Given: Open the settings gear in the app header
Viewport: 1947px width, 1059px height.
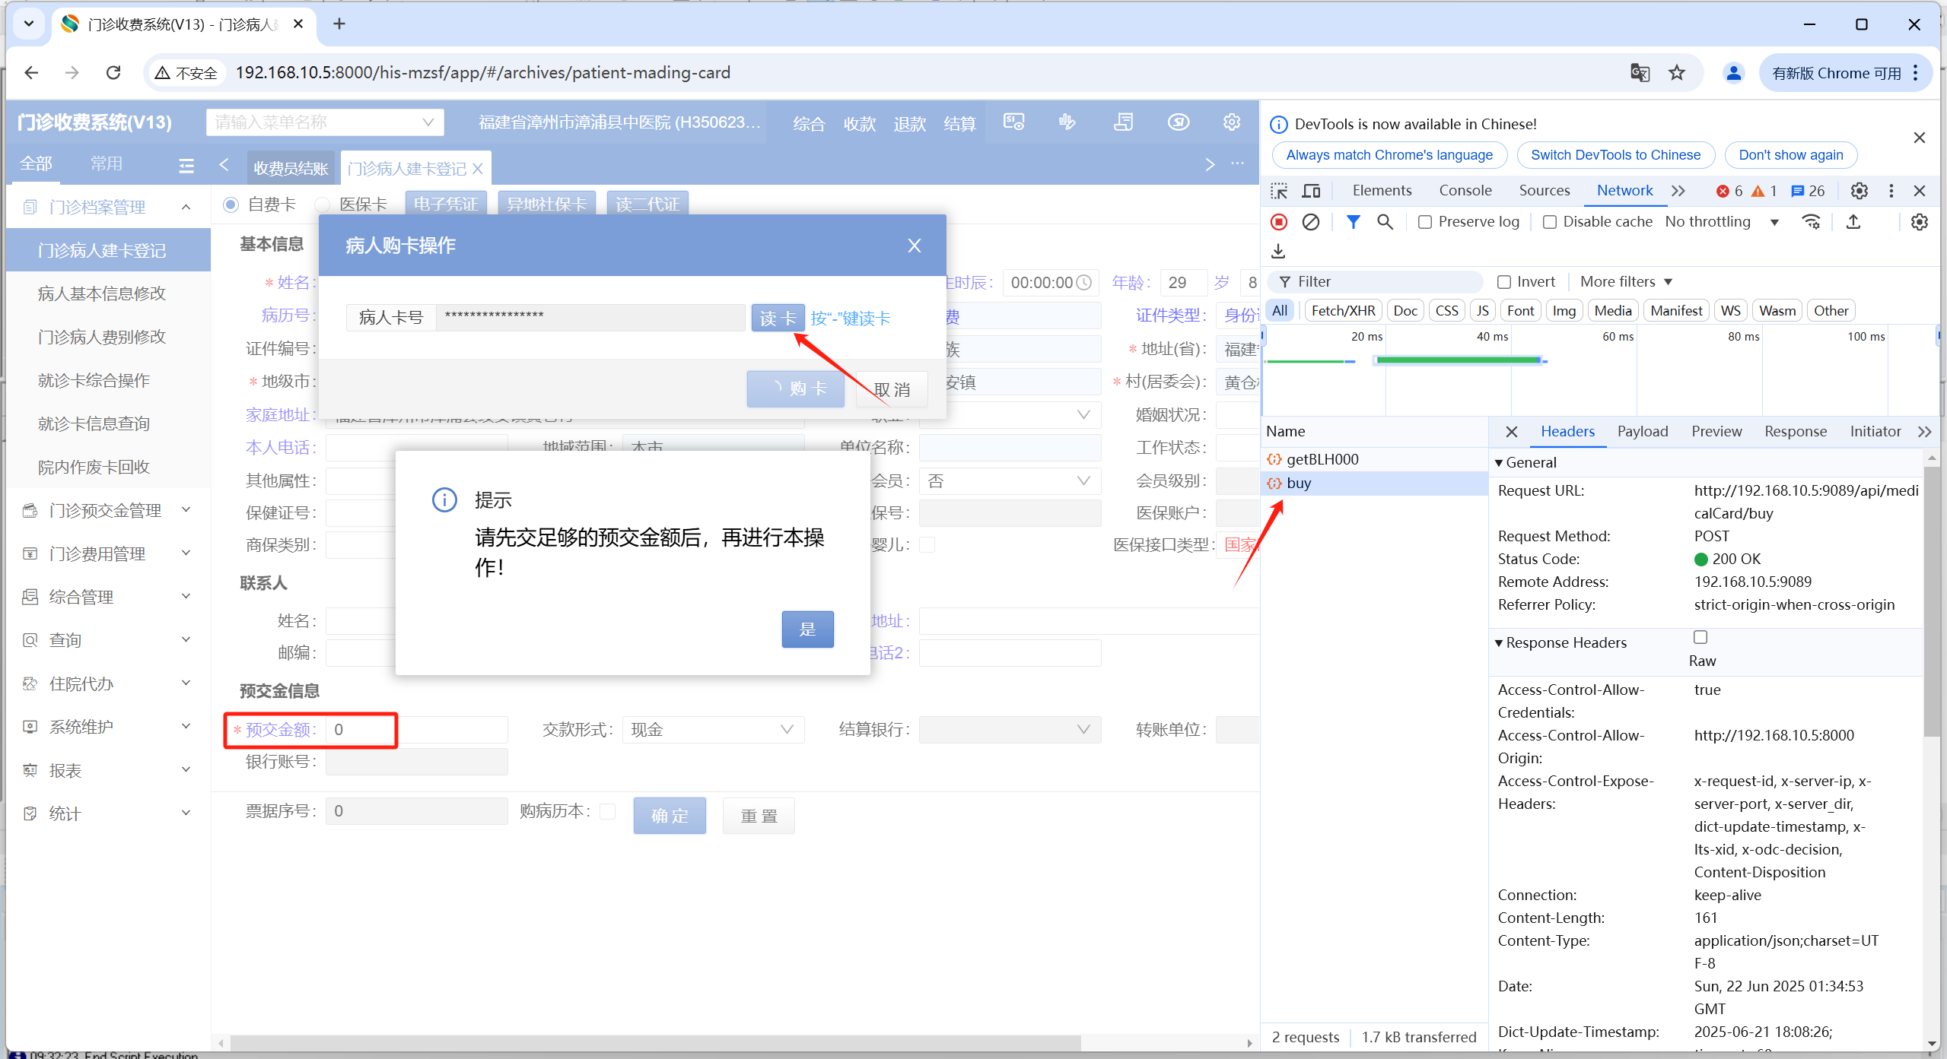Looking at the screenshot, I should 1231,122.
